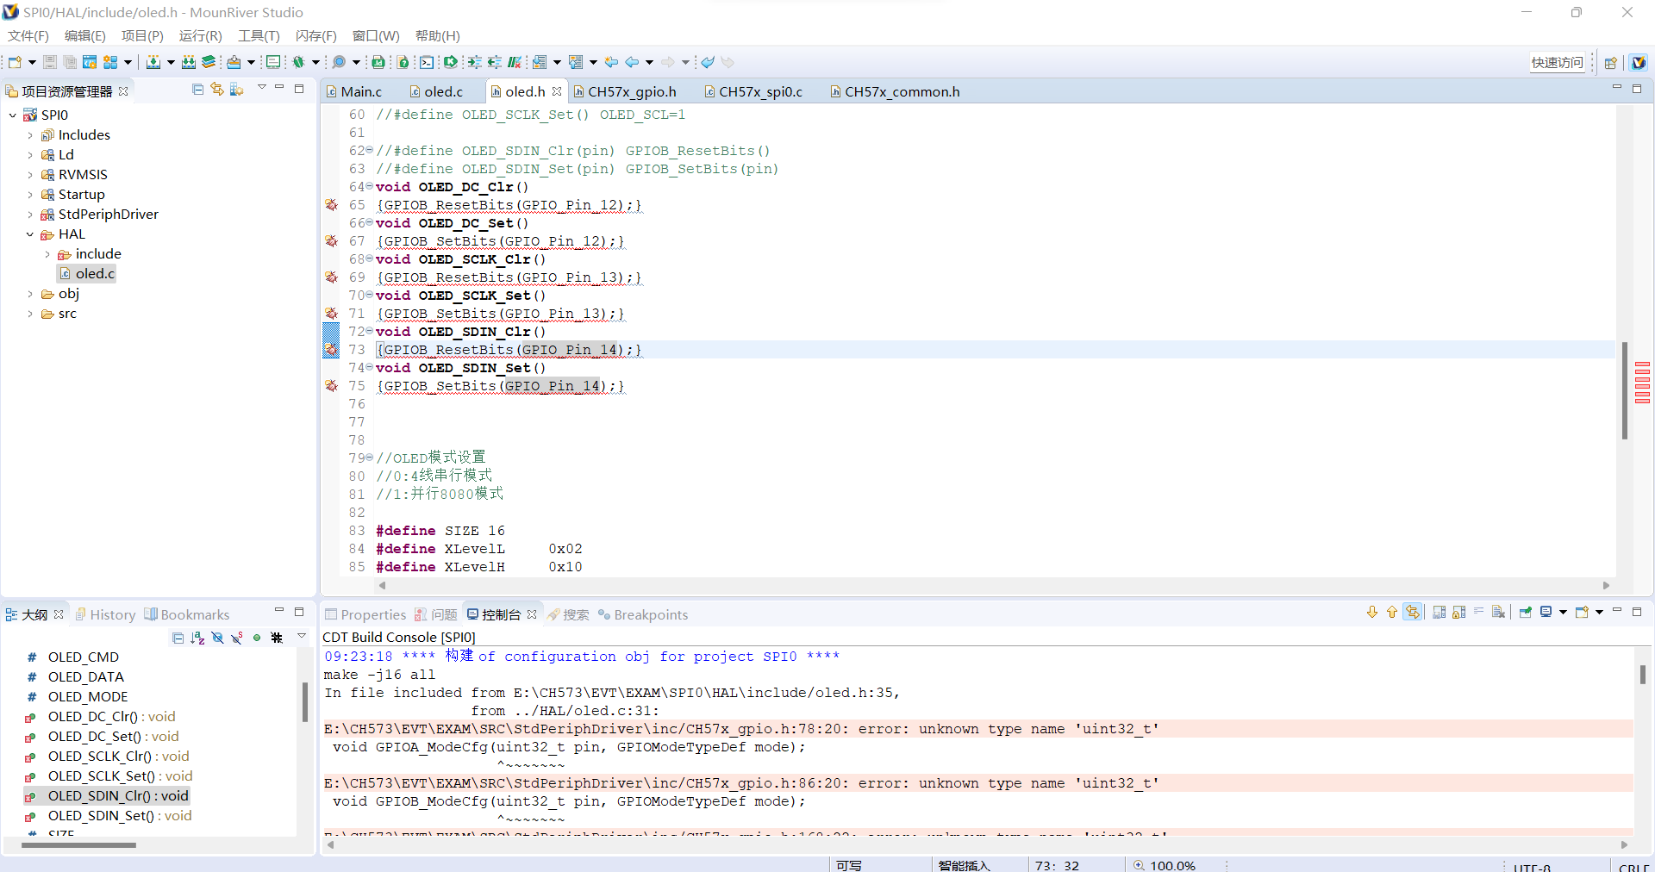Toggle Hide Fields in outline toolbar
The width and height of the screenshot is (1655, 872).
217,638
